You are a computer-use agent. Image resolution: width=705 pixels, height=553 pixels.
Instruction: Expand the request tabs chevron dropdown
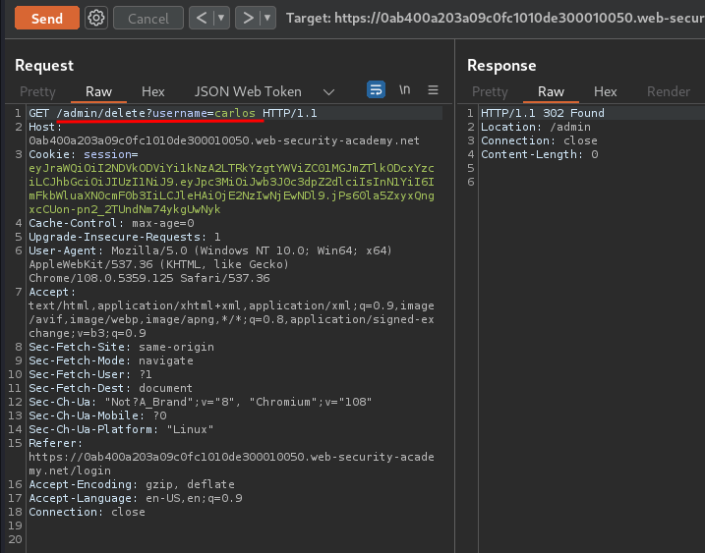tap(328, 92)
